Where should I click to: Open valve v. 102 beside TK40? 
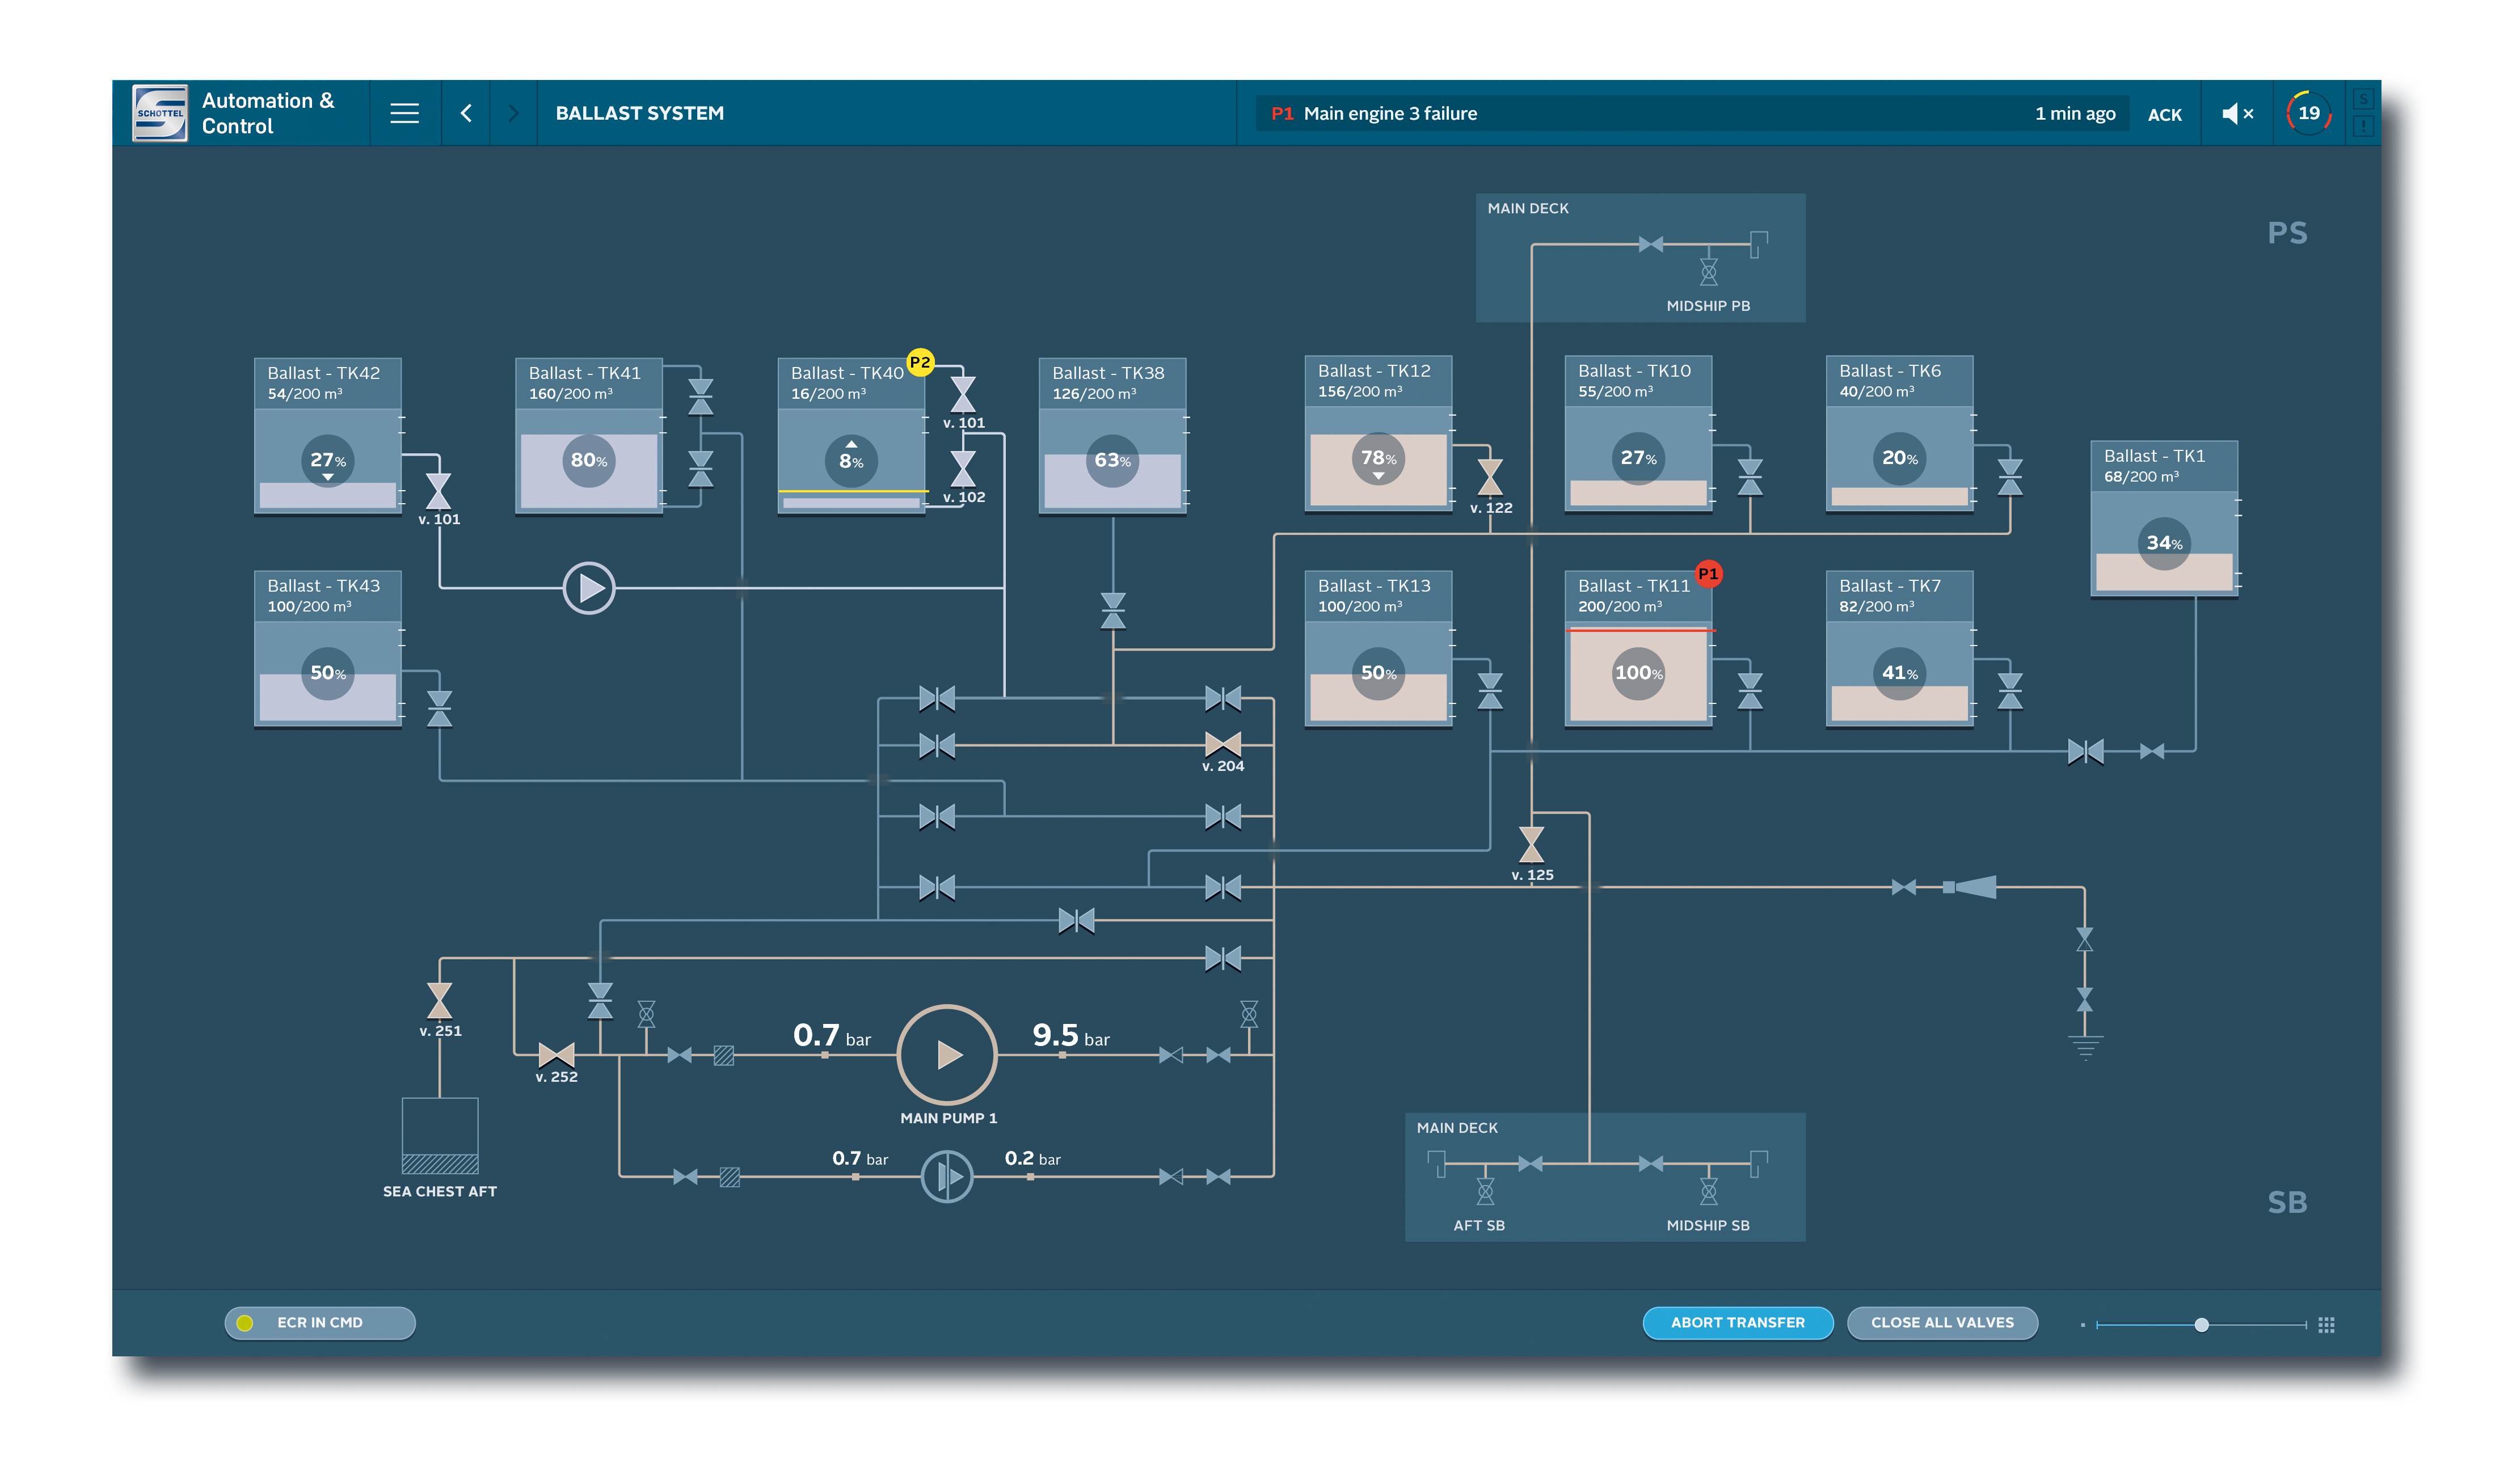pyautogui.click(x=963, y=468)
